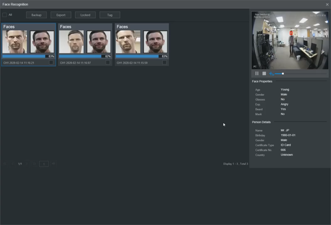Click the jump-to-page arrow button
Viewport: 331px width, 225px height.
click(x=54, y=163)
